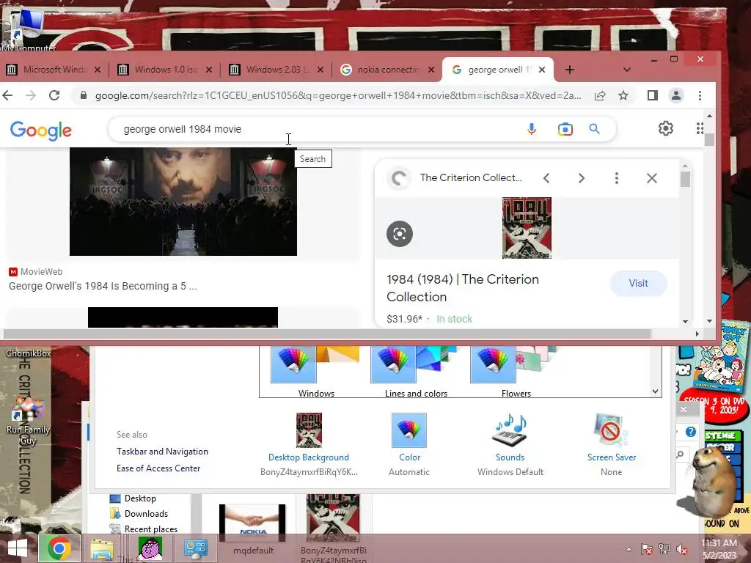This screenshot has height=563, width=751.
Task: Click the address bar URL
Action: pyautogui.click(x=338, y=96)
